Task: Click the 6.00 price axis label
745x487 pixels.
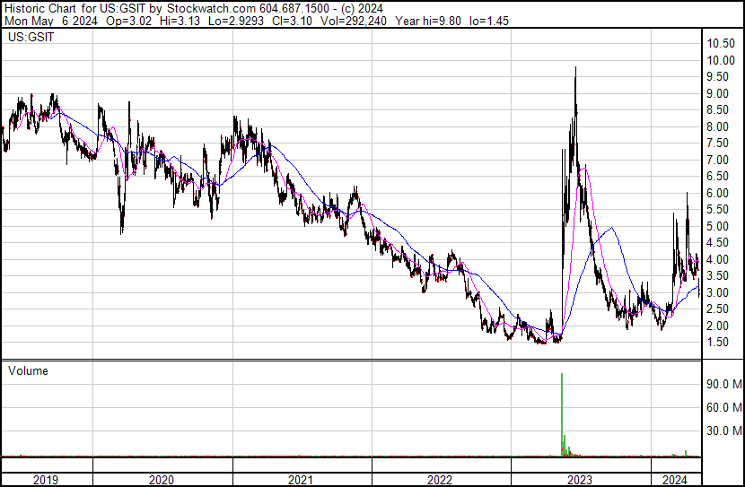Action: [x=717, y=193]
